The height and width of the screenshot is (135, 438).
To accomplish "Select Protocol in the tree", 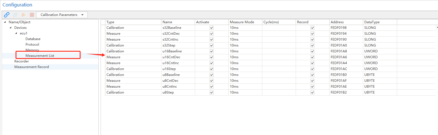I will click(x=32, y=45).
